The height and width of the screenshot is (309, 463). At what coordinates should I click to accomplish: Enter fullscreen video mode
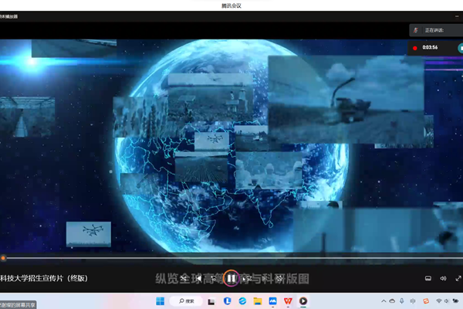[x=458, y=278]
